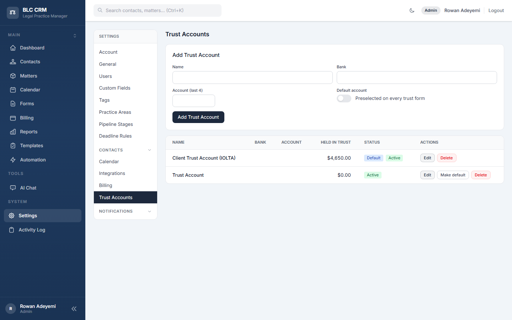512x320 pixels.
Task: Open Deadline Rules settings
Action: [126, 136]
